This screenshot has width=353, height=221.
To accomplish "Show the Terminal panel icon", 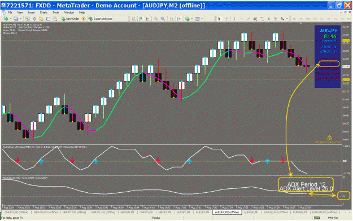I will [x=48, y=19].
